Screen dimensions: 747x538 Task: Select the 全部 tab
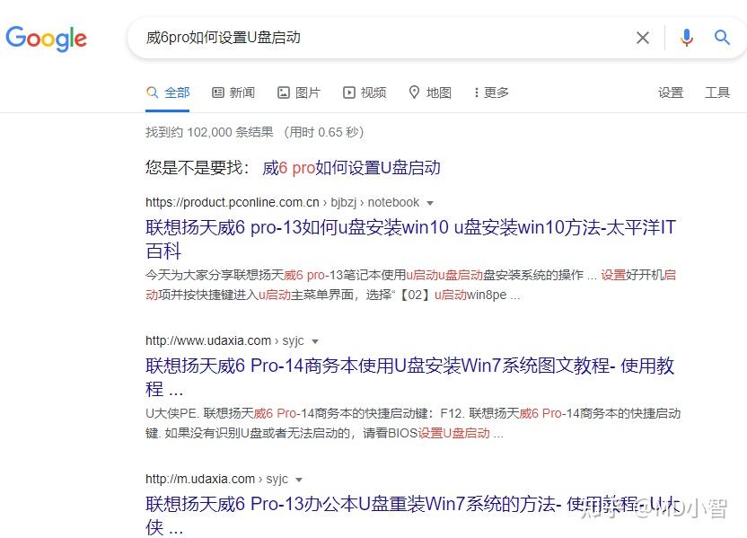[168, 93]
